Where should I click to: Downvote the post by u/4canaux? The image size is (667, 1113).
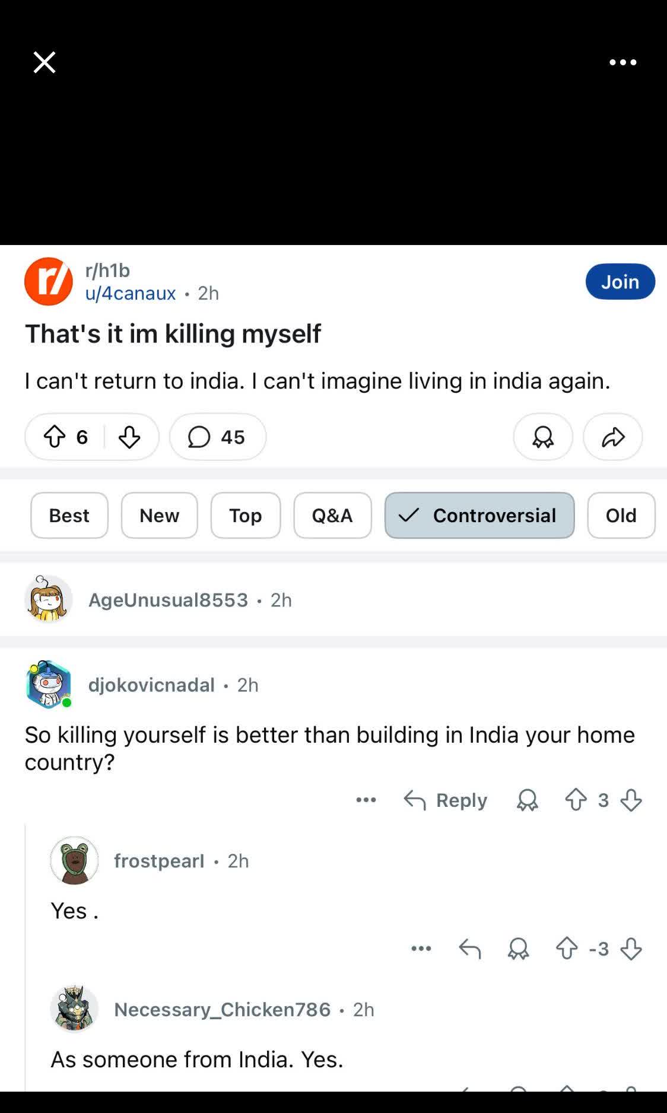(129, 437)
